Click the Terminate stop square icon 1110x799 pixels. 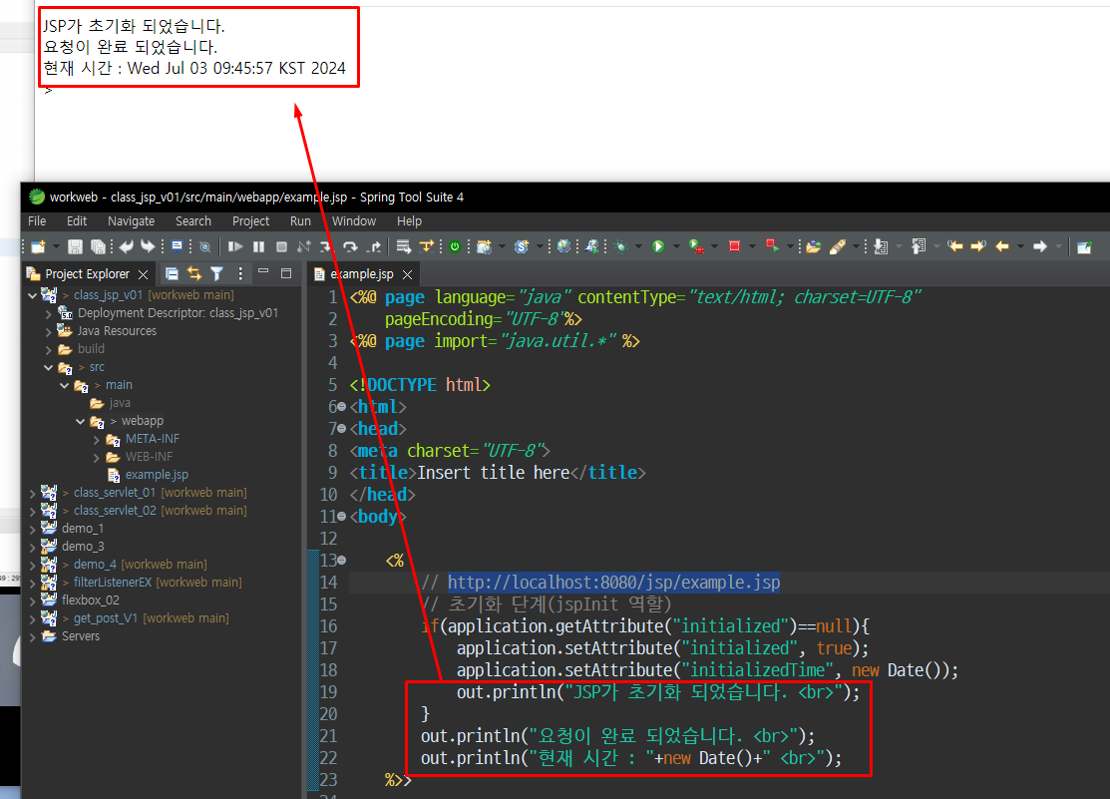[x=281, y=246]
